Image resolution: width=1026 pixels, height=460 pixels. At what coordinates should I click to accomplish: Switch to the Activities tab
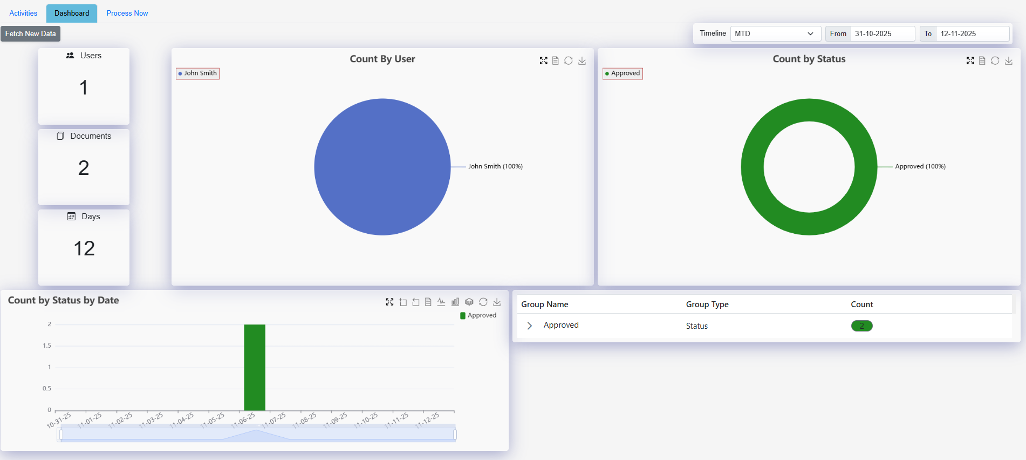point(23,13)
